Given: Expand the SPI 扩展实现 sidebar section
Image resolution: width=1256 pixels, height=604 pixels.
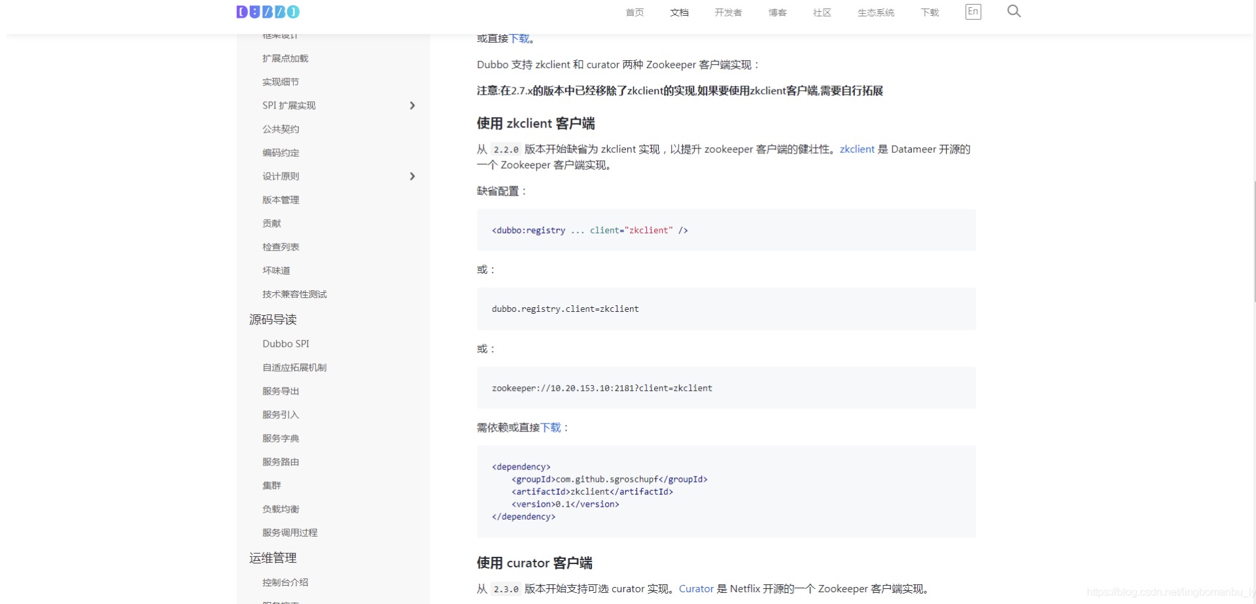Looking at the screenshot, I should 288,105.
